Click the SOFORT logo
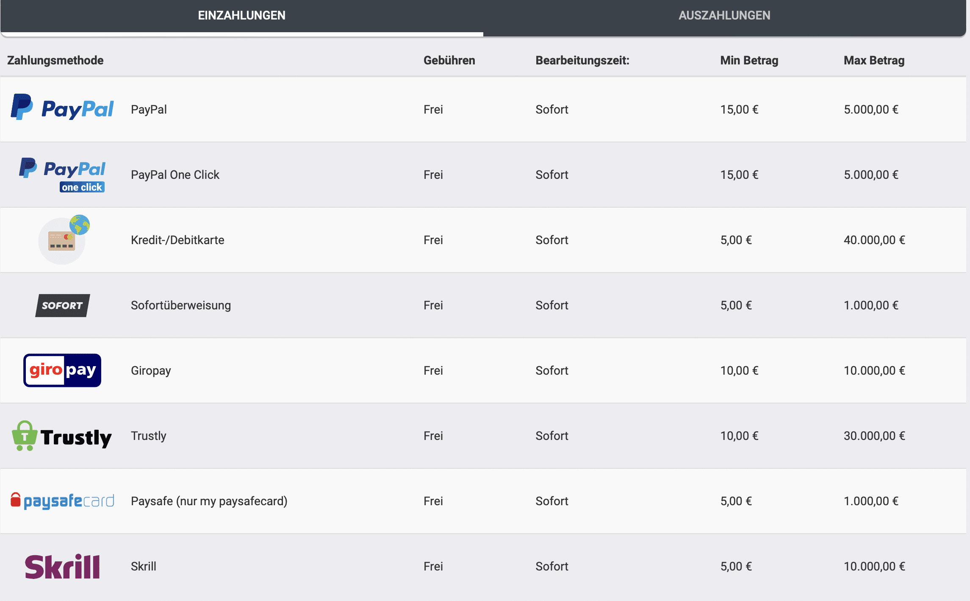Viewport: 970px width, 601px height. (63, 305)
